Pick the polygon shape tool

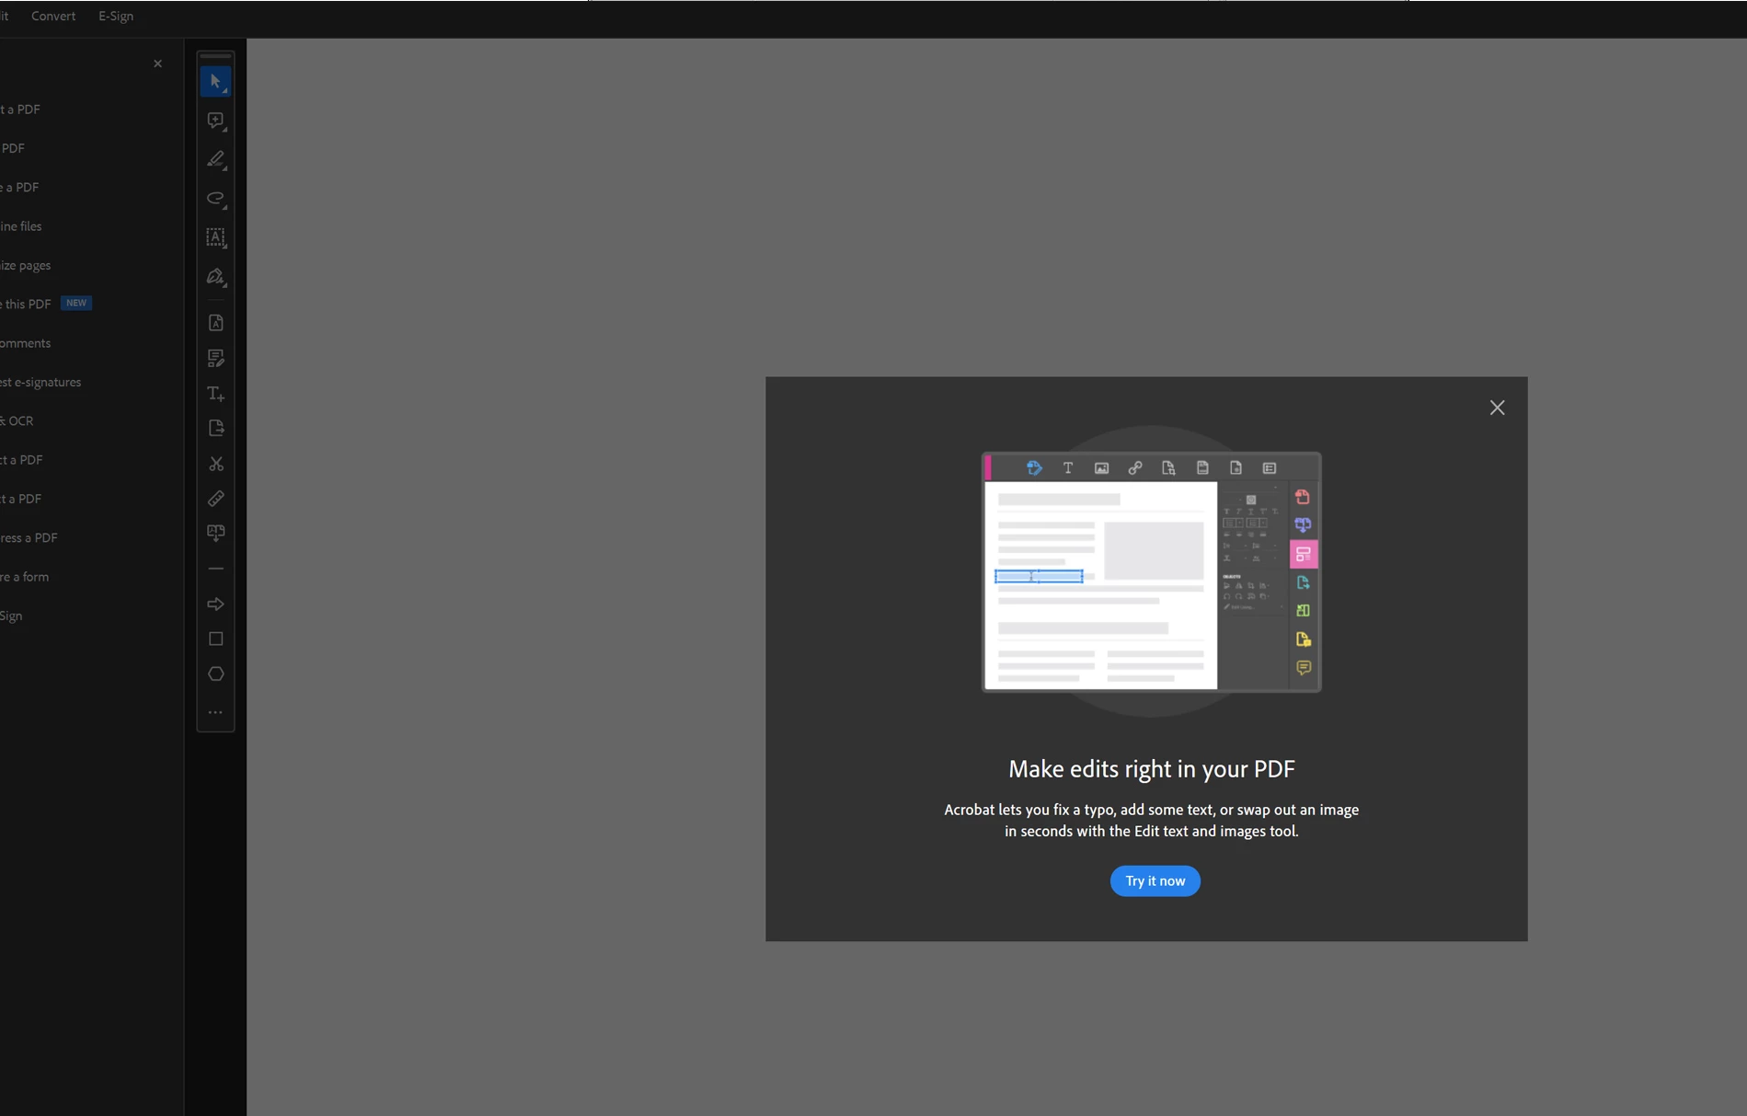(215, 674)
